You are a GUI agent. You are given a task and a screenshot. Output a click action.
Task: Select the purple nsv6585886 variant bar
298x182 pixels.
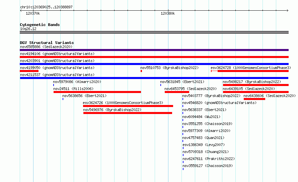click(154, 50)
